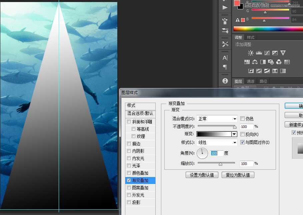Enable the 仿色 (Dither) checkbox

click(x=243, y=119)
